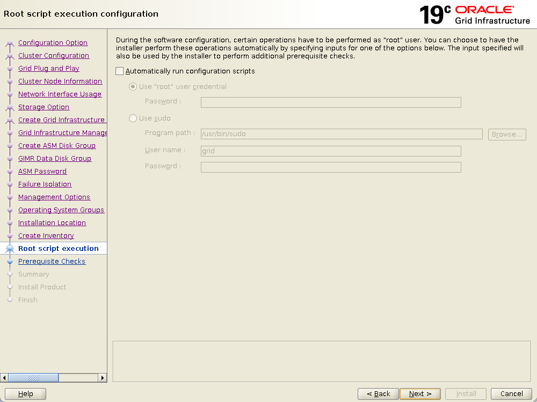Enable Automatically run configuration scripts checkbox
537x402 pixels.
pos(120,71)
